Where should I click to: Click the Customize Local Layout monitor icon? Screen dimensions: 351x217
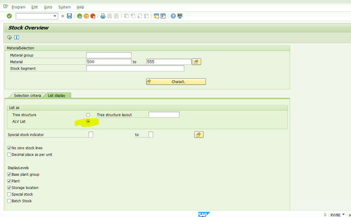coord(180,16)
